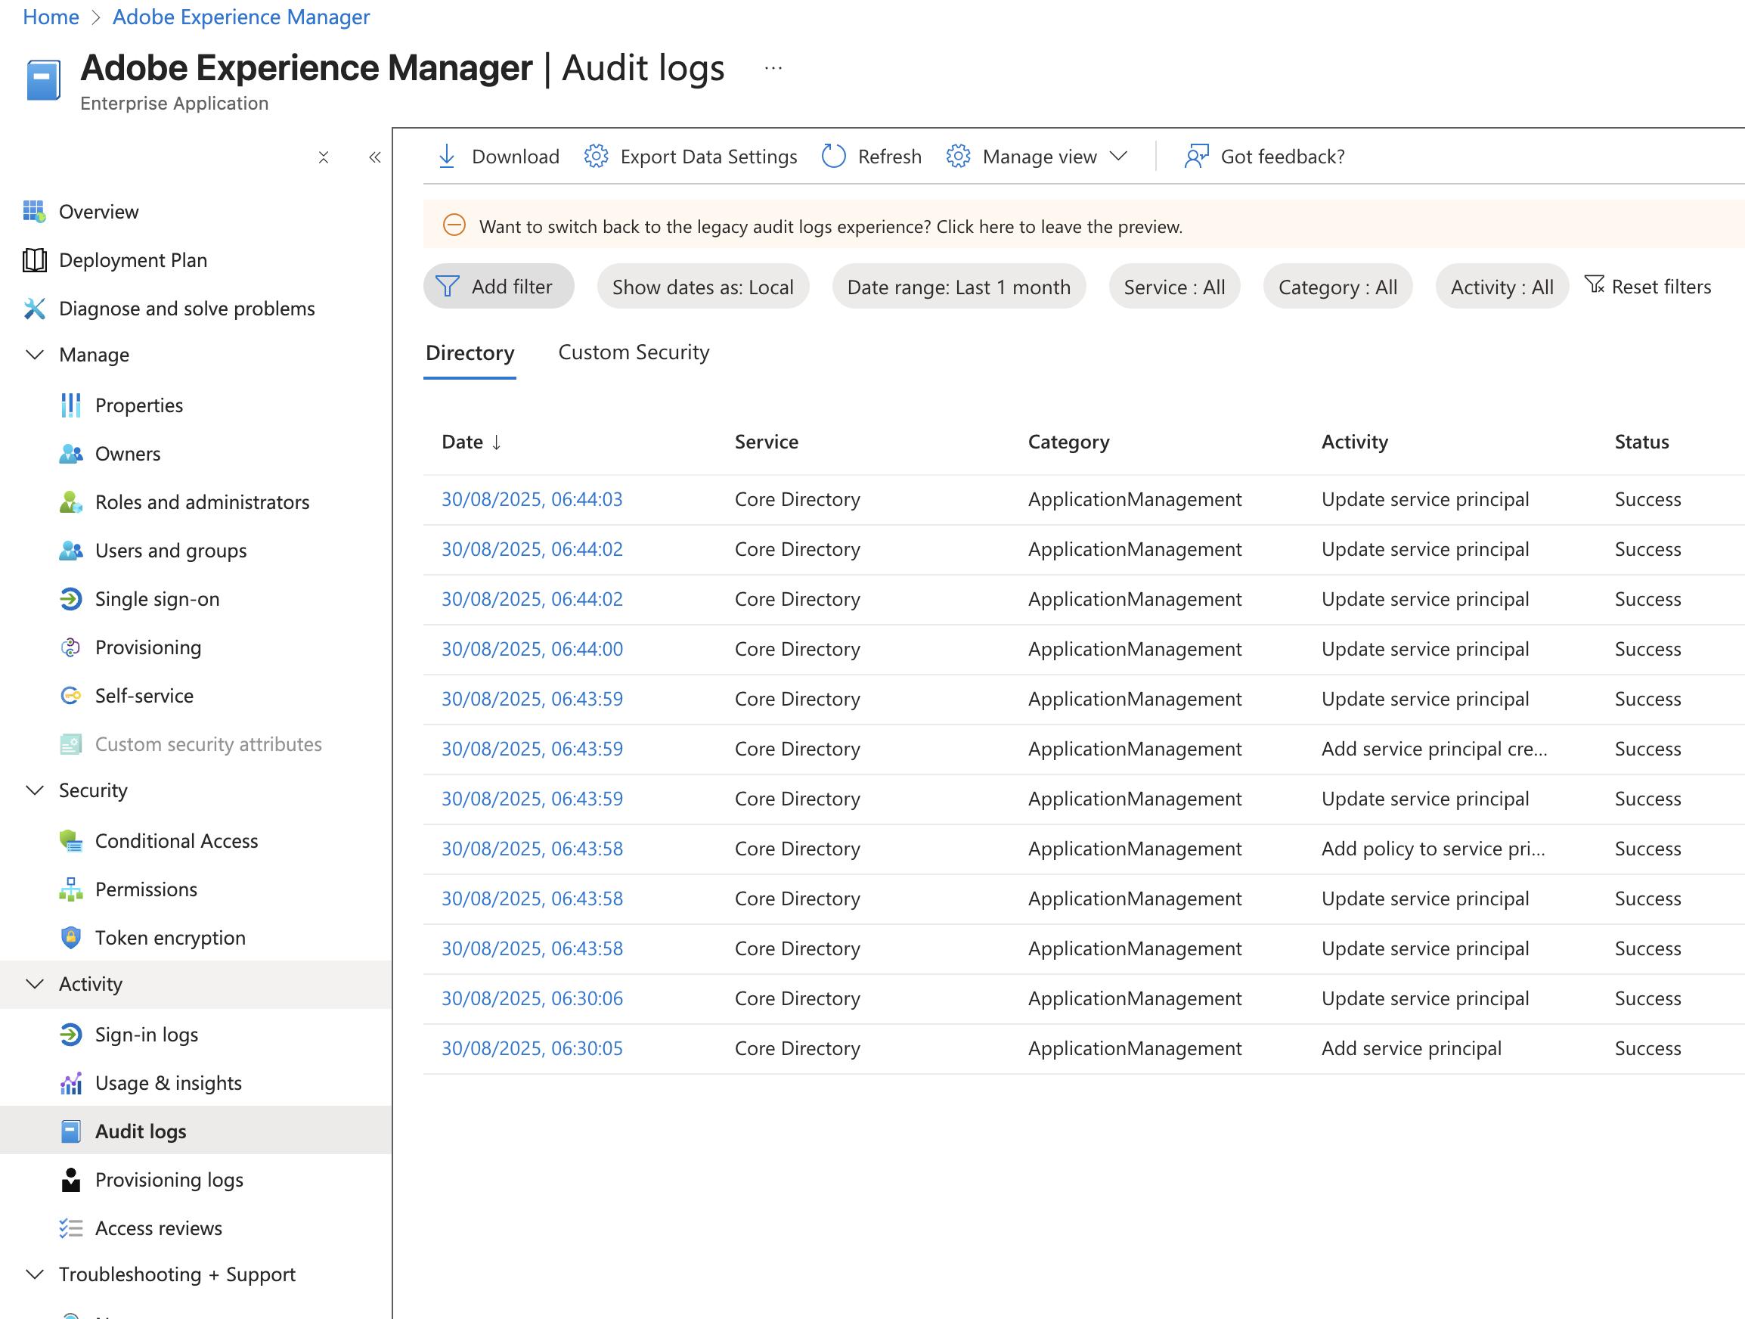Go to the Home breadcrumb link

pos(51,17)
